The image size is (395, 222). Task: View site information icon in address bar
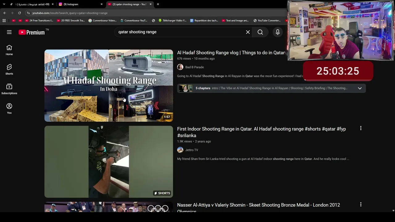[28, 13]
